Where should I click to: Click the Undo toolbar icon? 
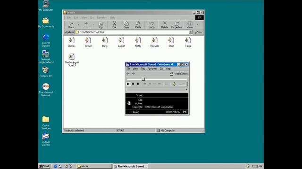(151, 25)
